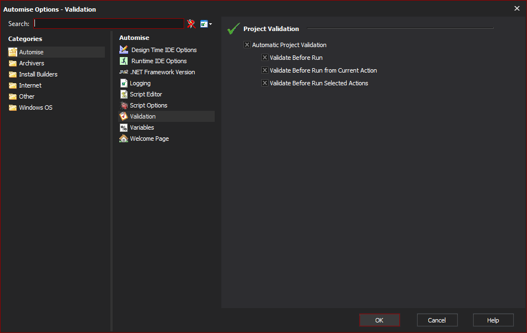Open Runtime IDE Options icon

point(124,61)
